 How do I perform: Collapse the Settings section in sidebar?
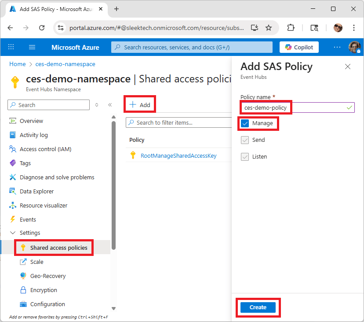(x=13, y=233)
